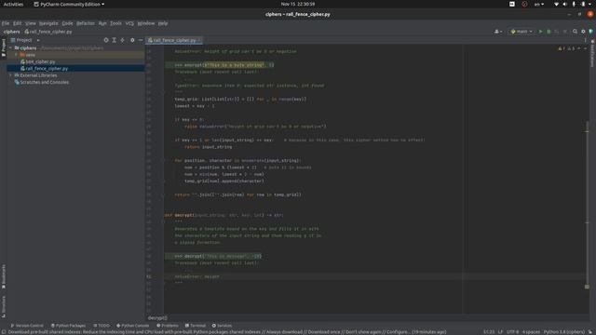This screenshot has height=335, width=596.
Task: Open the Problems tool window
Action: tap(168, 326)
